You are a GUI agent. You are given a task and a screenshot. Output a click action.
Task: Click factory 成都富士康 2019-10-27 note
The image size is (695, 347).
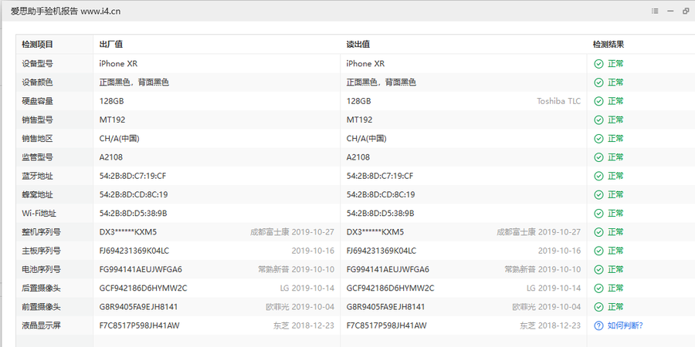tap(292, 232)
